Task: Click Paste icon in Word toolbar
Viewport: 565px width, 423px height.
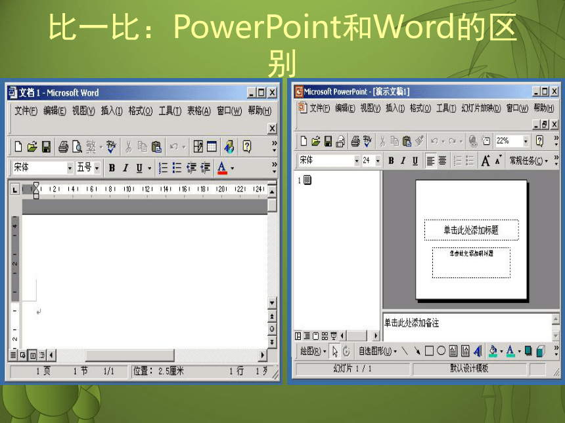Action: (x=156, y=147)
